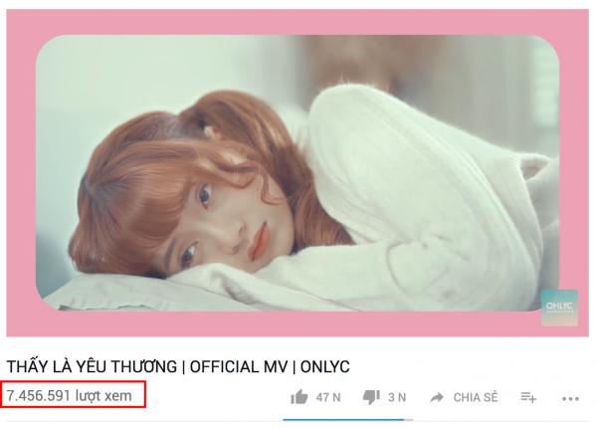Click the 3 N dislike count
Screen dimensions: 597x428
[397, 397]
